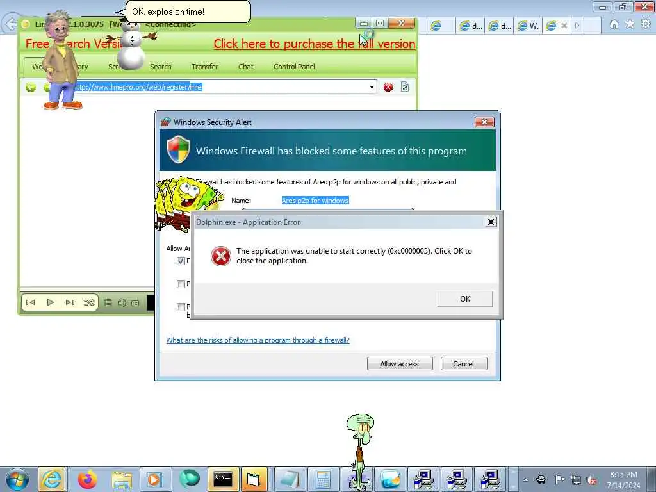Tick the bottom unchecked checkbox in Security Alert
656x492 pixels.
pyautogui.click(x=181, y=307)
